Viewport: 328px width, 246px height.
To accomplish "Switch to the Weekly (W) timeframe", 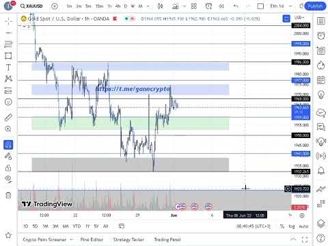I will [x=133, y=6].
